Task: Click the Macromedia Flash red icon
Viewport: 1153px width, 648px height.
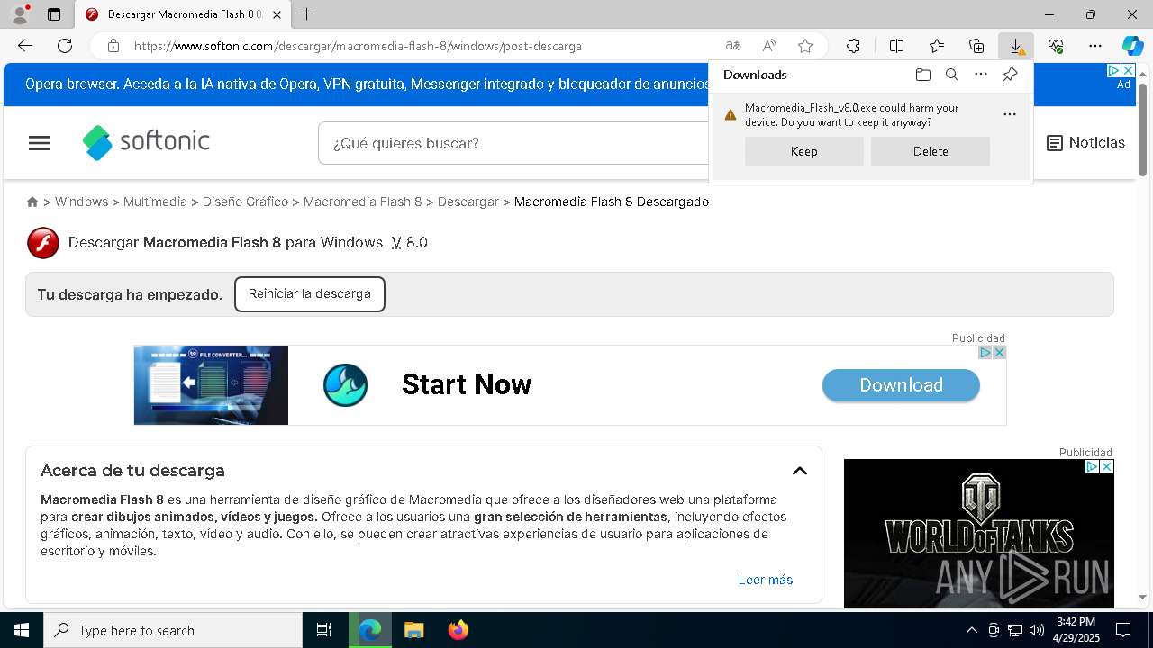Action: click(43, 243)
